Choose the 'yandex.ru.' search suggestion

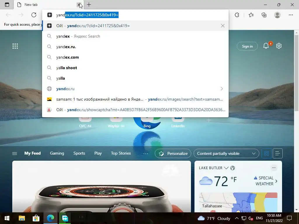pos(135,47)
